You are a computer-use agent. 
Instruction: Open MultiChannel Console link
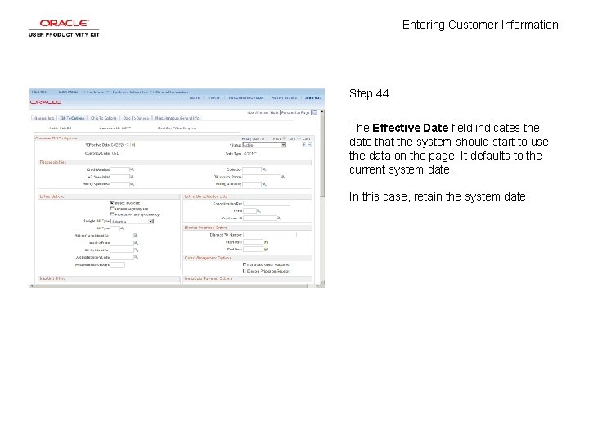tap(246, 97)
